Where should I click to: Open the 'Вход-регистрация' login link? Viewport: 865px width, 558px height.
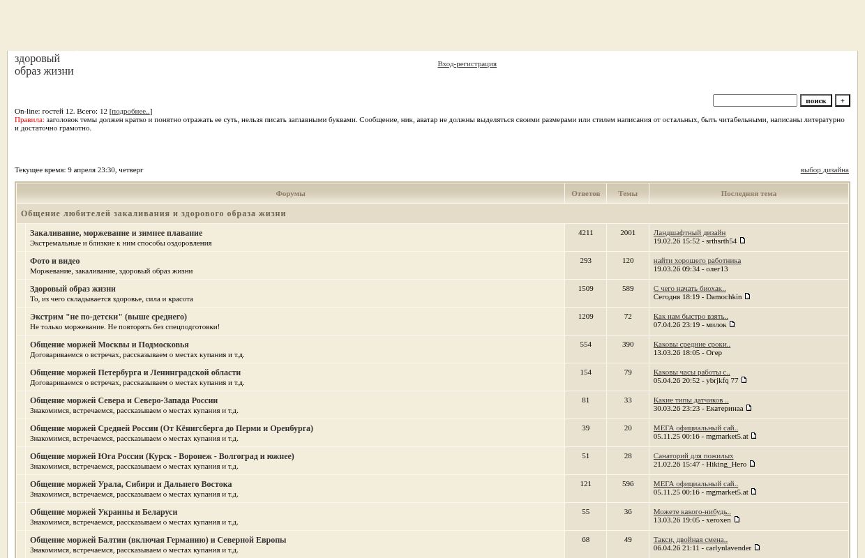(x=467, y=64)
